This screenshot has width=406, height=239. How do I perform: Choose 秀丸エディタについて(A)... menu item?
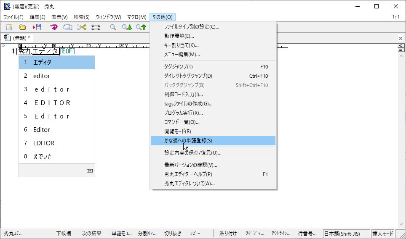213,184
